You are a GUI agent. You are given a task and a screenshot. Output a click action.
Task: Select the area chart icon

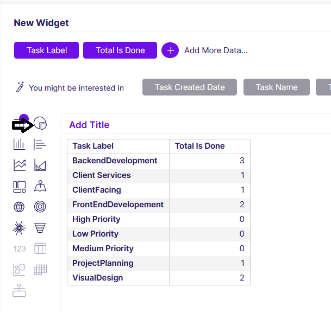40,165
